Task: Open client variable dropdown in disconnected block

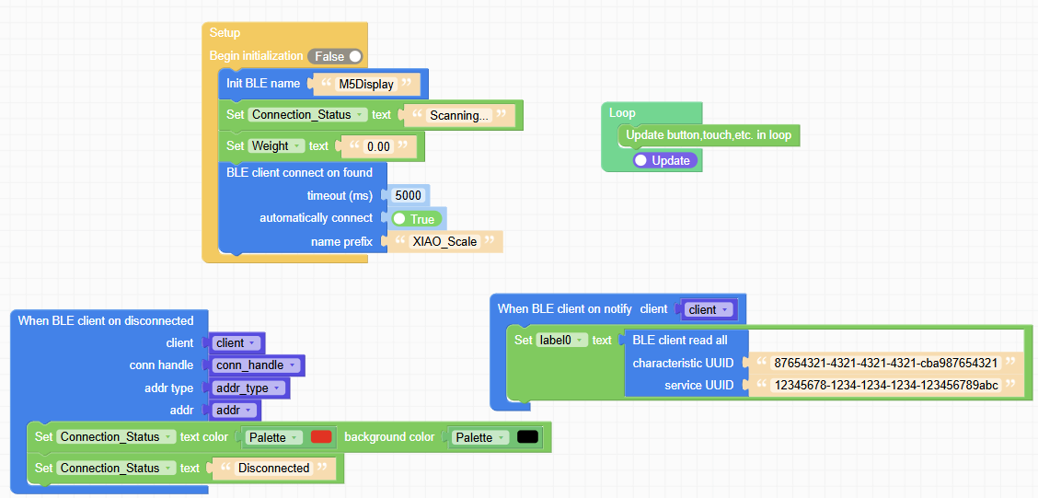Action: point(236,343)
